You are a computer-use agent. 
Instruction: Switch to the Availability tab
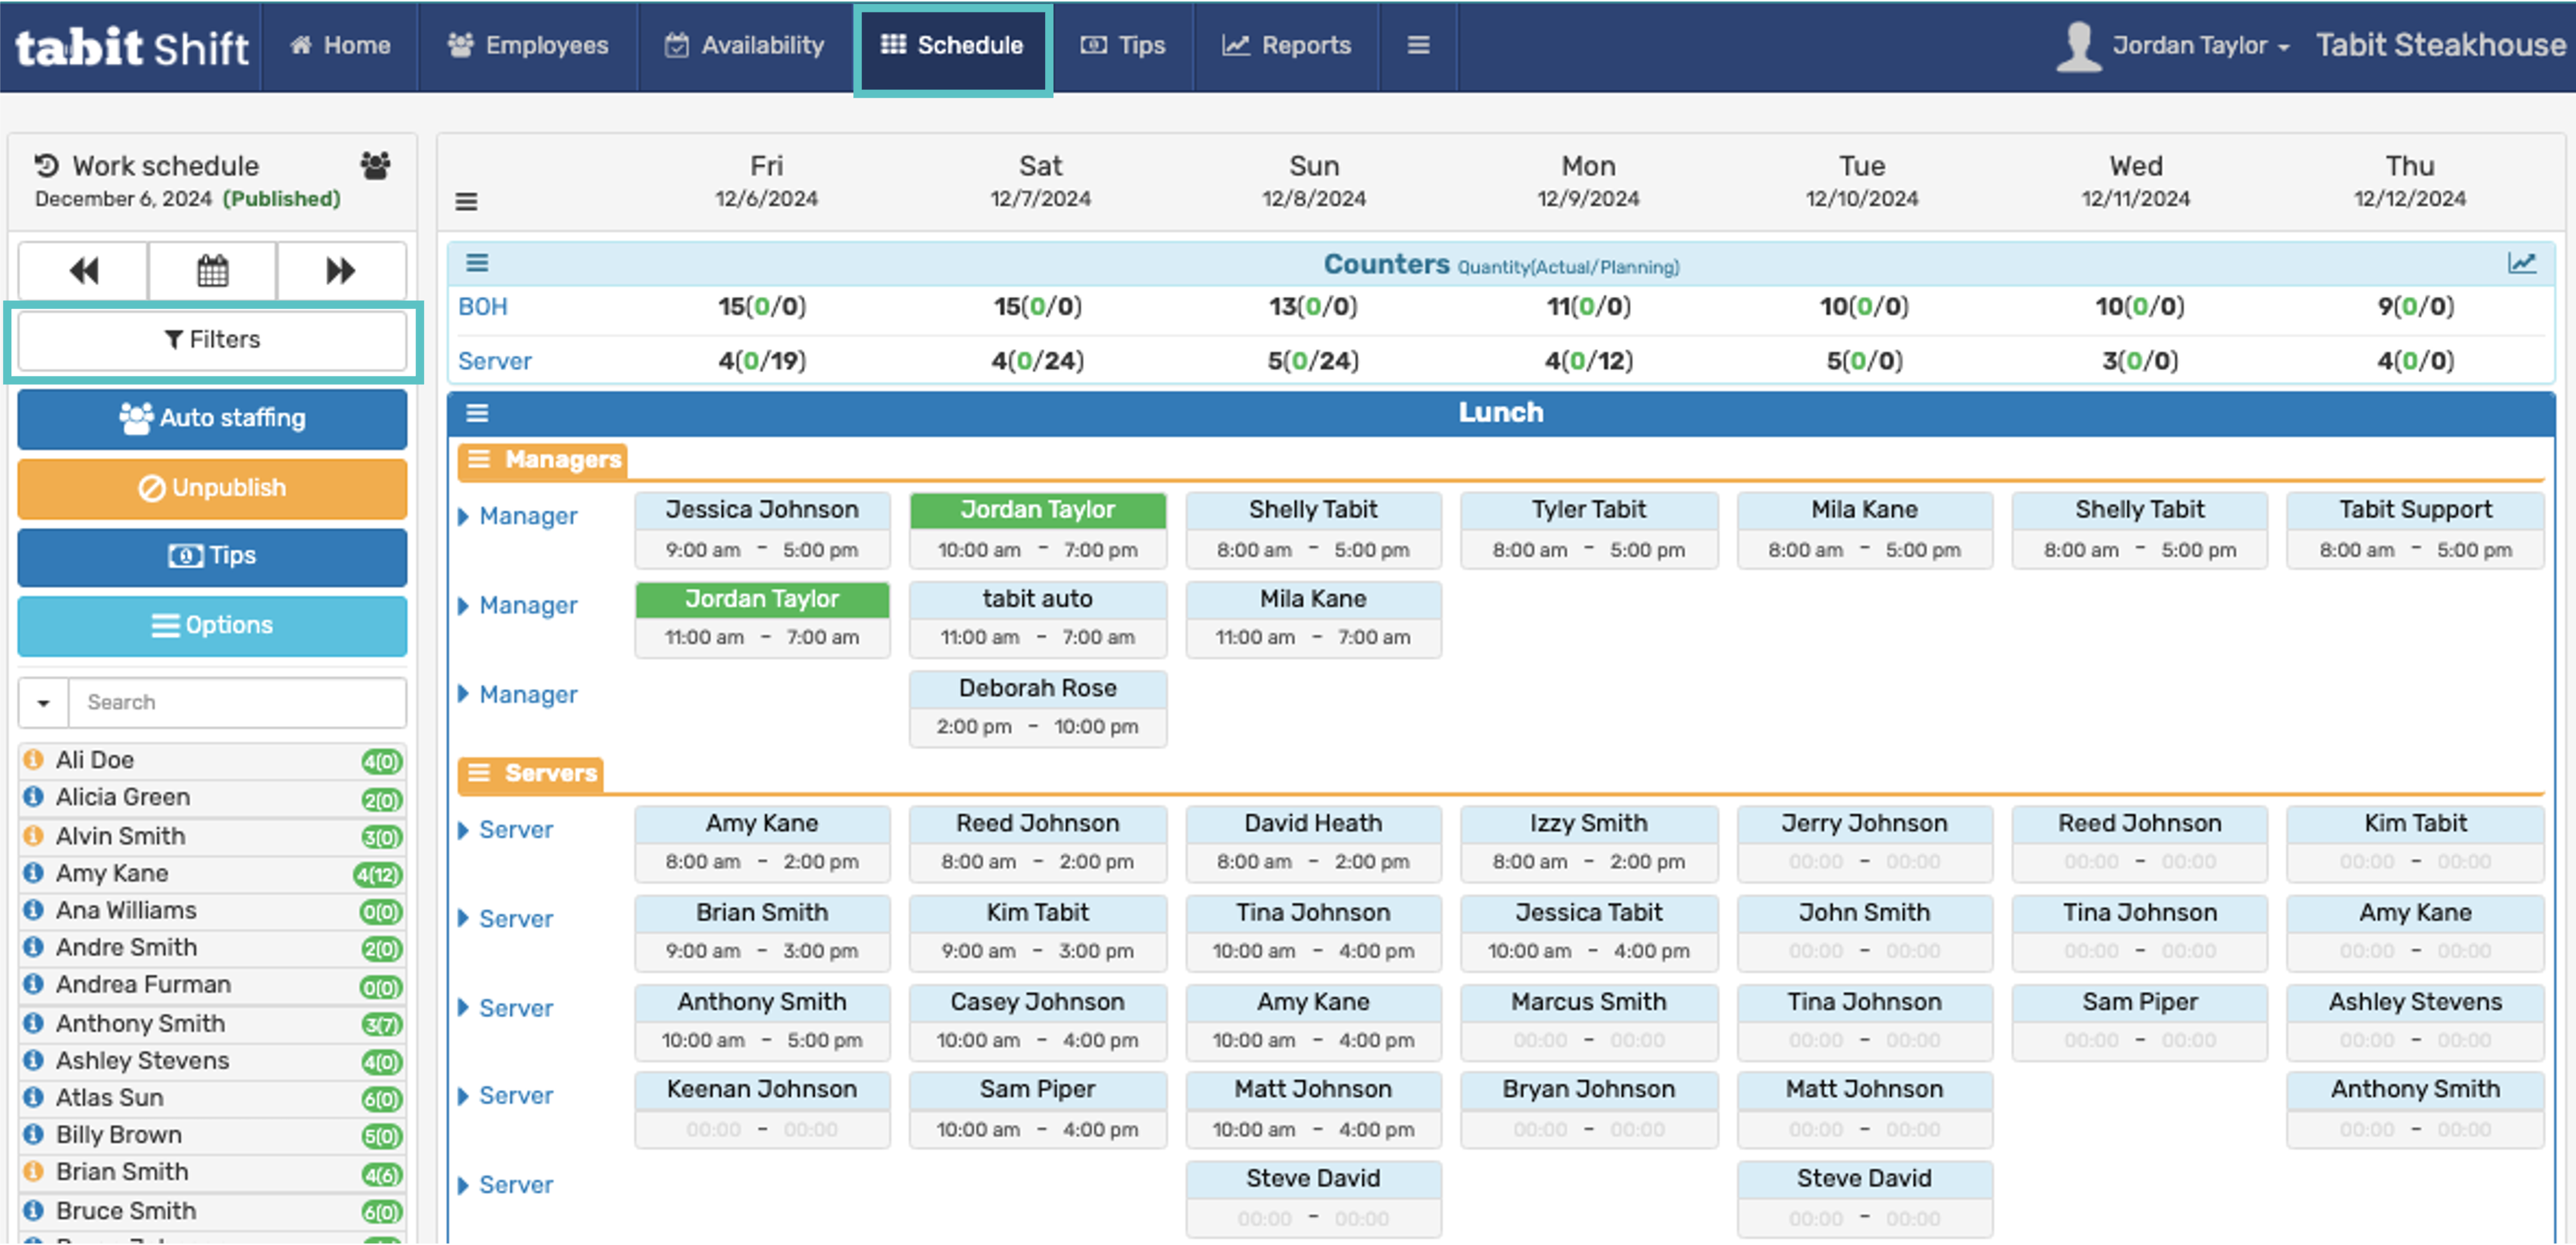point(745,45)
